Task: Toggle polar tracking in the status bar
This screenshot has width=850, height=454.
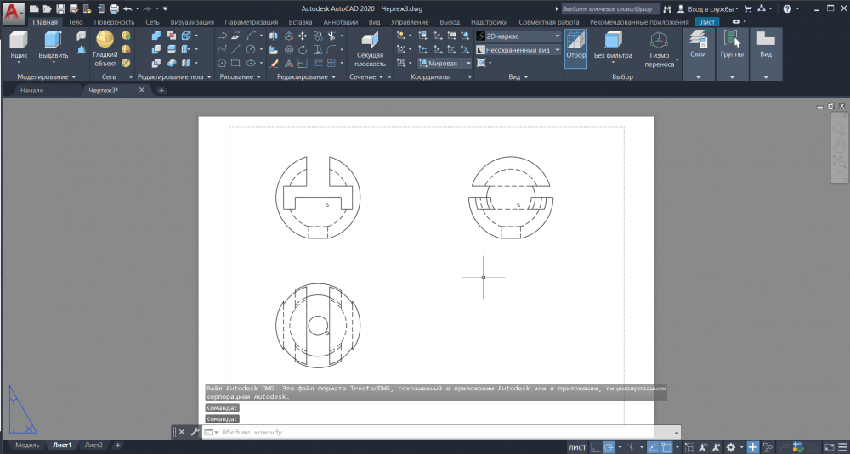Action: coord(609,446)
